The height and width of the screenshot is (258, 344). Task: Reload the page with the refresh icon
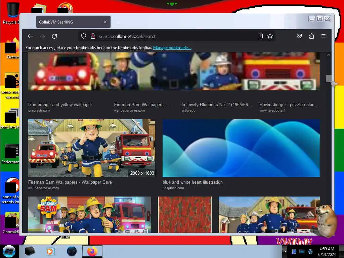point(54,36)
